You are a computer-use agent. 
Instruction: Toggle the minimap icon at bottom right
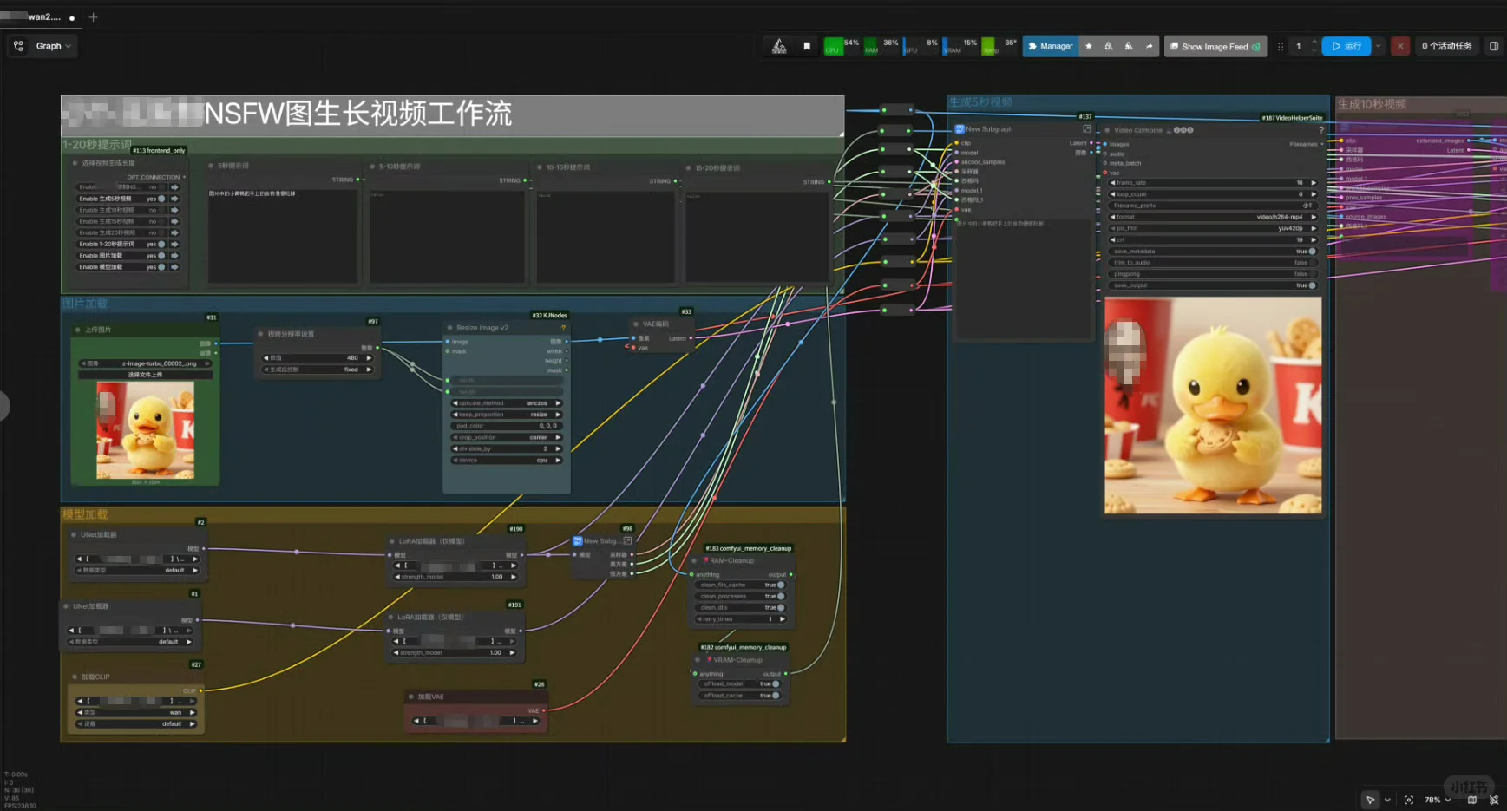(x=1472, y=800)
